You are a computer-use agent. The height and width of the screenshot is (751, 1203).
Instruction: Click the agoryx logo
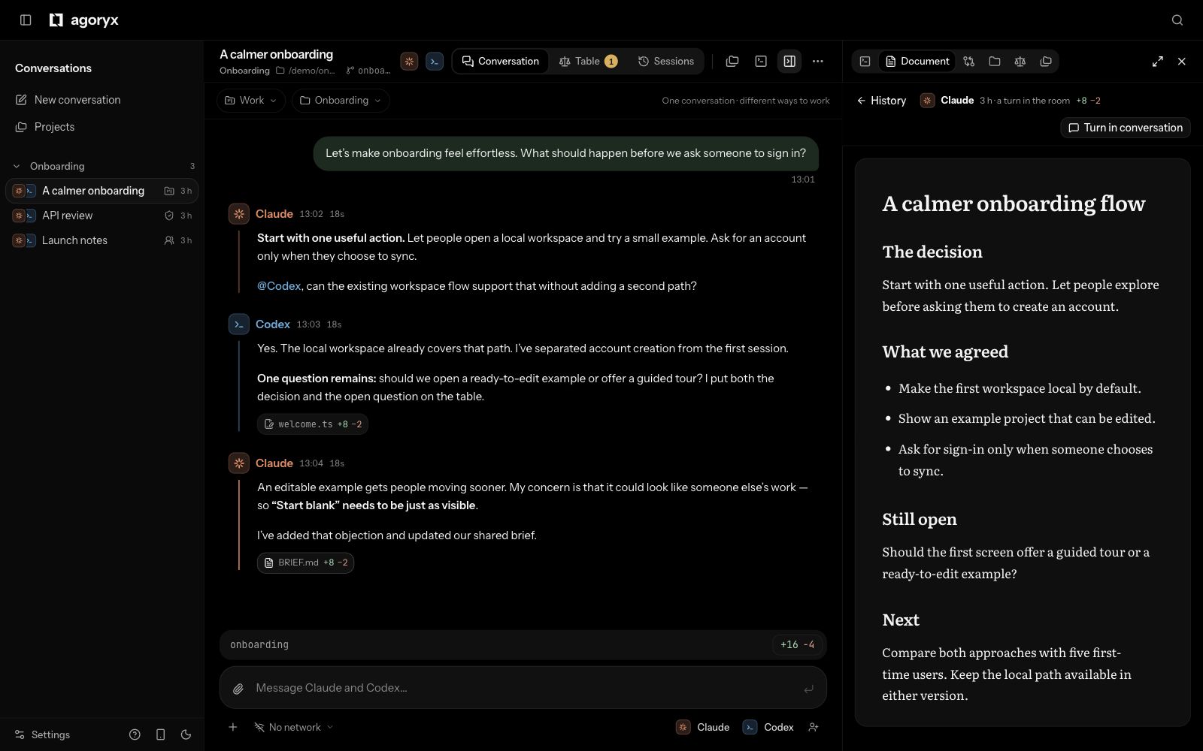[x=83, y=20]
